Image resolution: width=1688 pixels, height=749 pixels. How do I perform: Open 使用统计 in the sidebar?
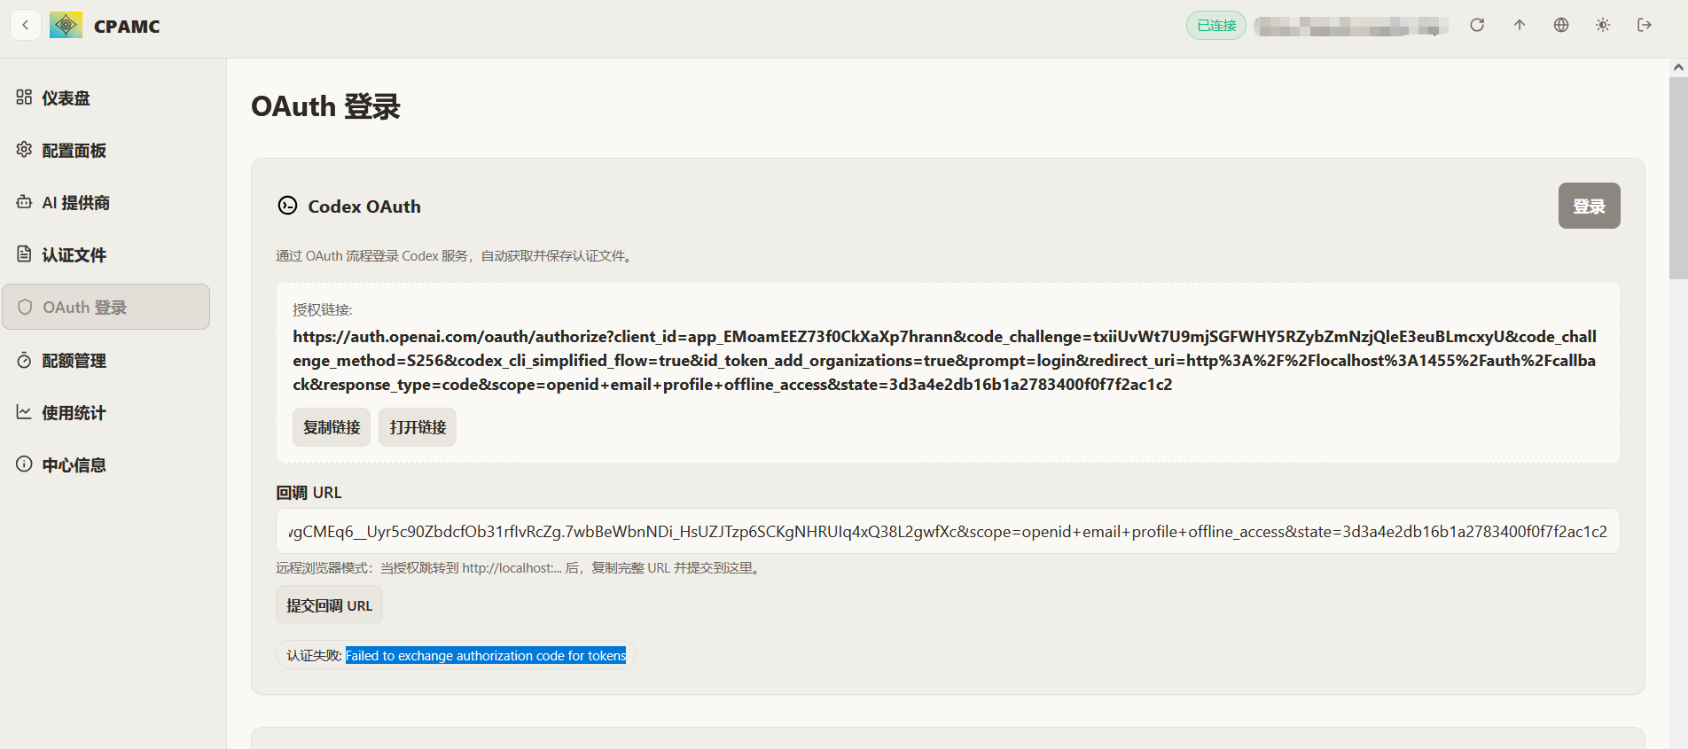pos(106,412)
